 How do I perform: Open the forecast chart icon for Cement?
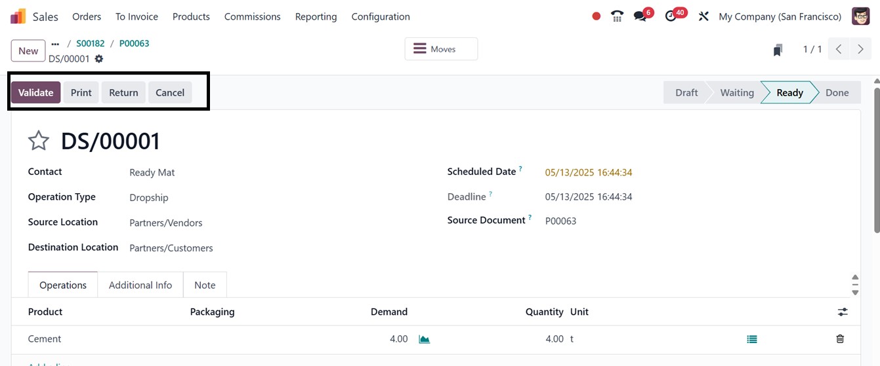coord(424,339)
